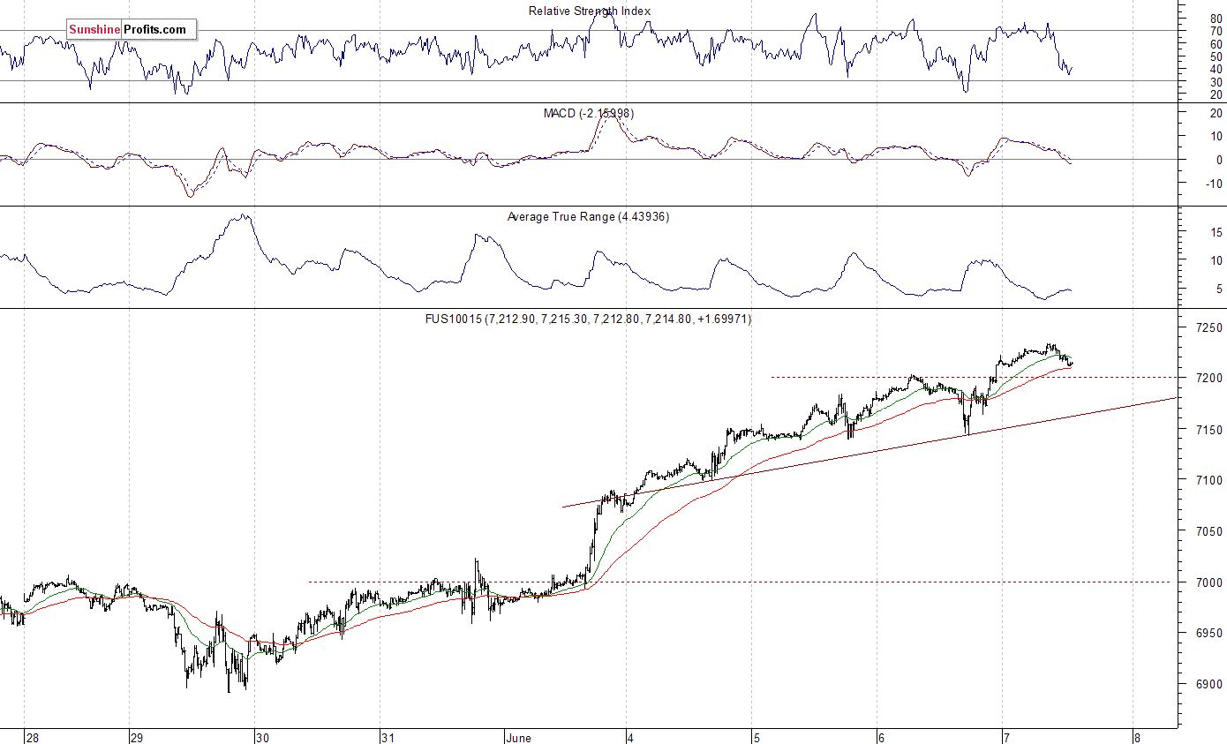This screenshot has width=1227, height=744.
Task: Select the Average True Range (4.43936) label
Action: [588, 216]
